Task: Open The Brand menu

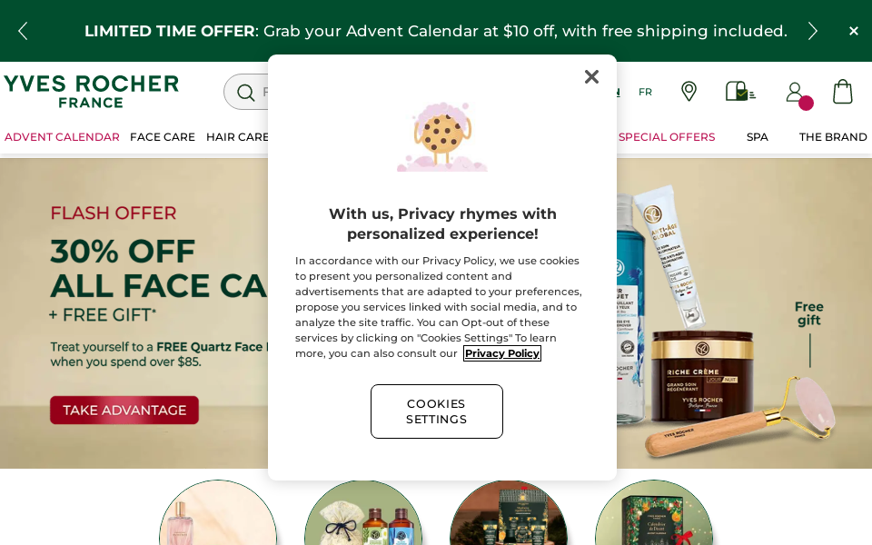Action: click(833, 137)
